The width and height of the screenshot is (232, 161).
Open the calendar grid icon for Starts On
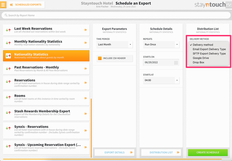pyautogui.click(x=176, y=63)
